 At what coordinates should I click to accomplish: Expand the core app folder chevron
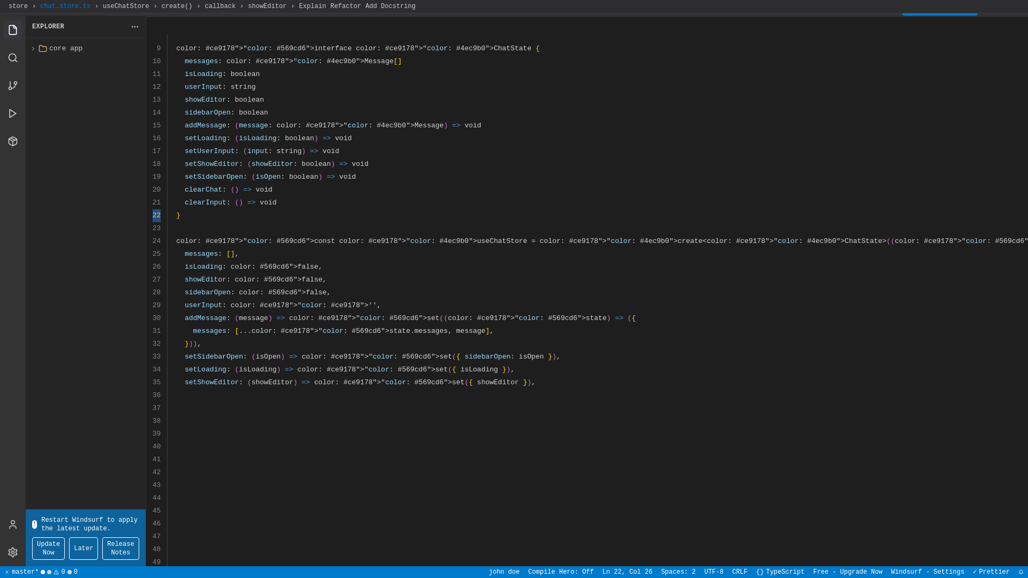pyautogui.click(x=33, y=49)
